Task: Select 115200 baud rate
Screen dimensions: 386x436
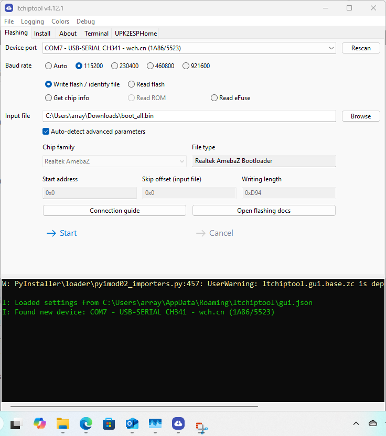Action: point(89,66)
